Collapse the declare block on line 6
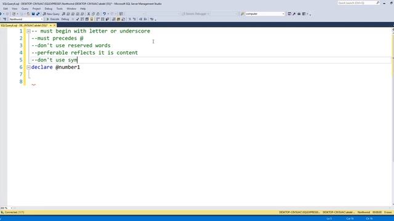The image size is (394, 221). (28, 67)
